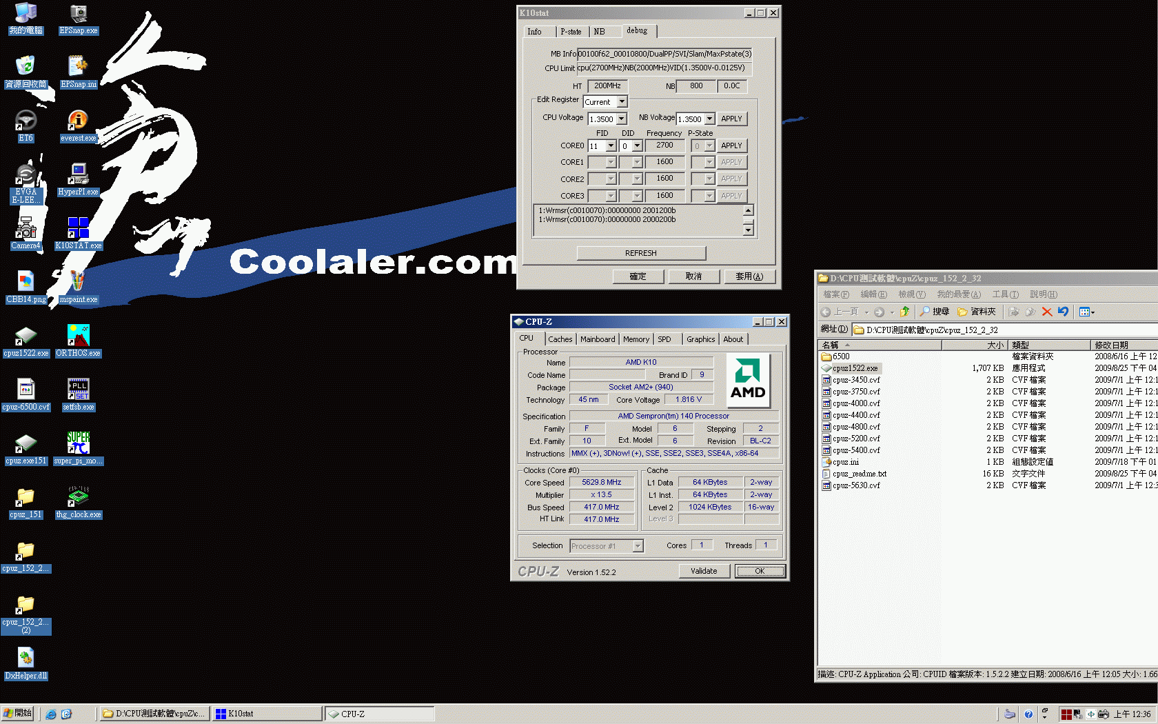
Task: Click the Explorer folders toolbar button
Action: (x=977, y=312)
